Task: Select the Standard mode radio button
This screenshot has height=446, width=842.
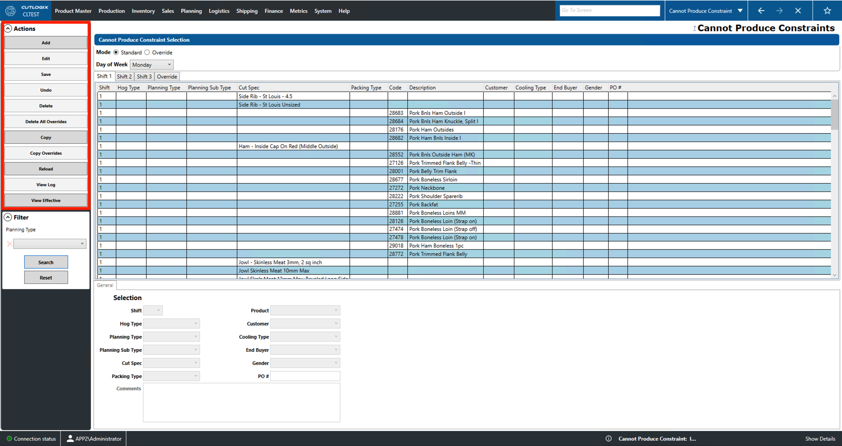Action: [115, 52]
